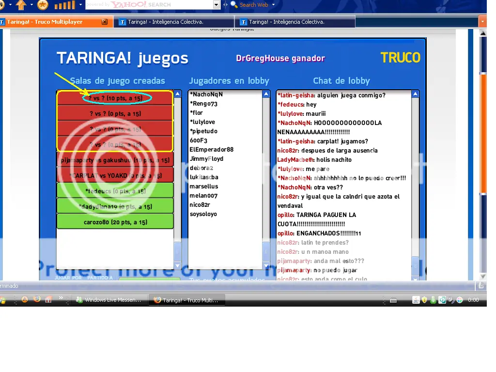Click the multicolor round tray icon
The width and height of the screenshot is (496, 372).
pos(460,300)
